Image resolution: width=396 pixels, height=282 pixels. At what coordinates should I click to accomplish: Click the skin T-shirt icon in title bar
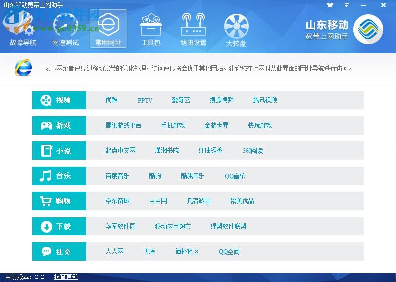click(330, 5)
